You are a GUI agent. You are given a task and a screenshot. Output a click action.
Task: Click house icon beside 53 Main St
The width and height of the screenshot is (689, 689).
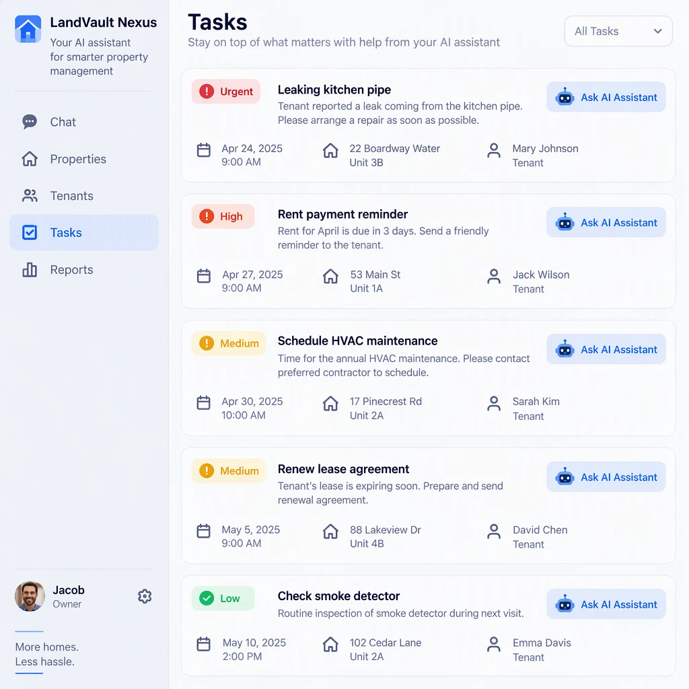[x=330, y=277]
